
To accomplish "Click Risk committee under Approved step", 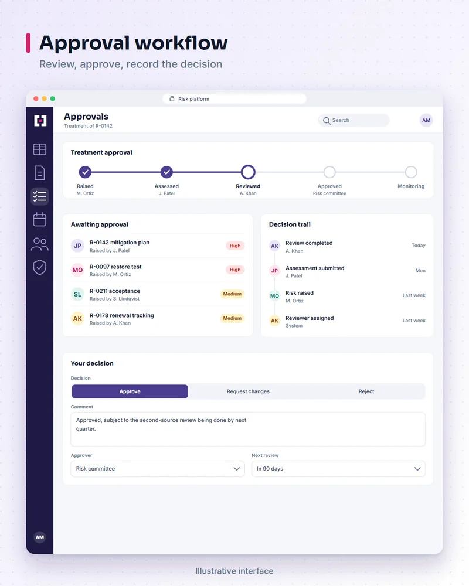I will (329, 193).
